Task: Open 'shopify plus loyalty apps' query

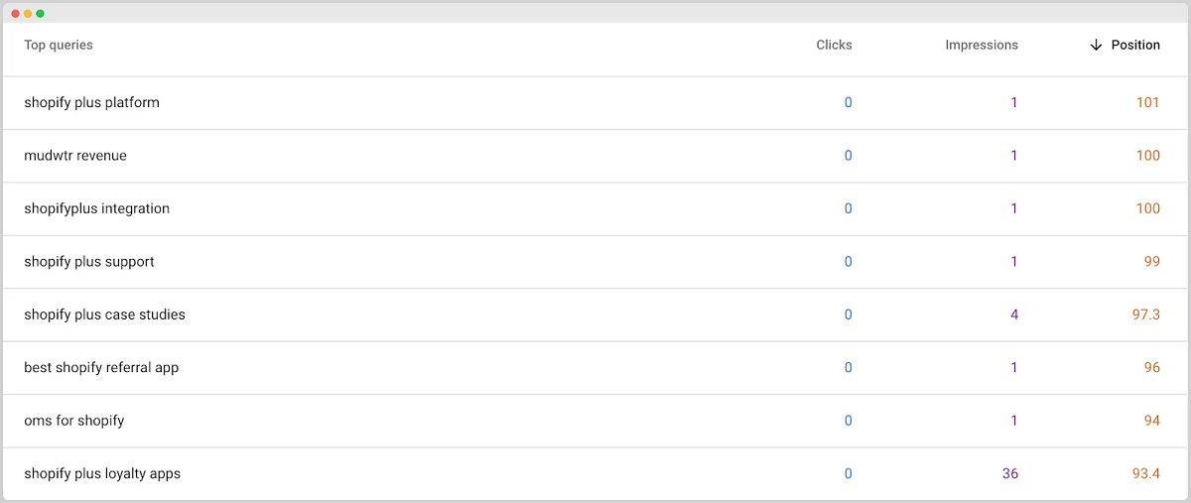Action: click(102, 474)
